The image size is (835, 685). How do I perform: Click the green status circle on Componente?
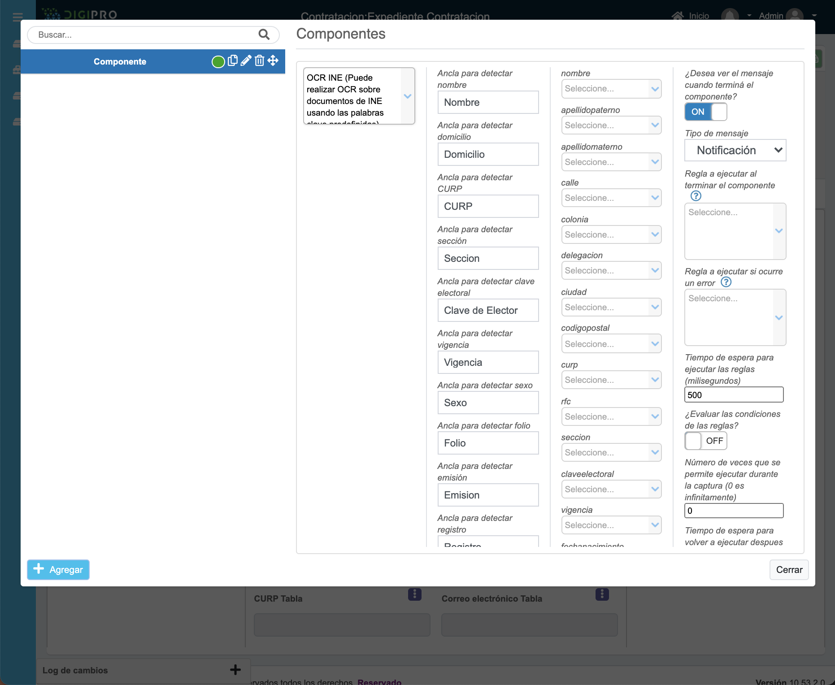pyautogui.click(x=218, y=61)
